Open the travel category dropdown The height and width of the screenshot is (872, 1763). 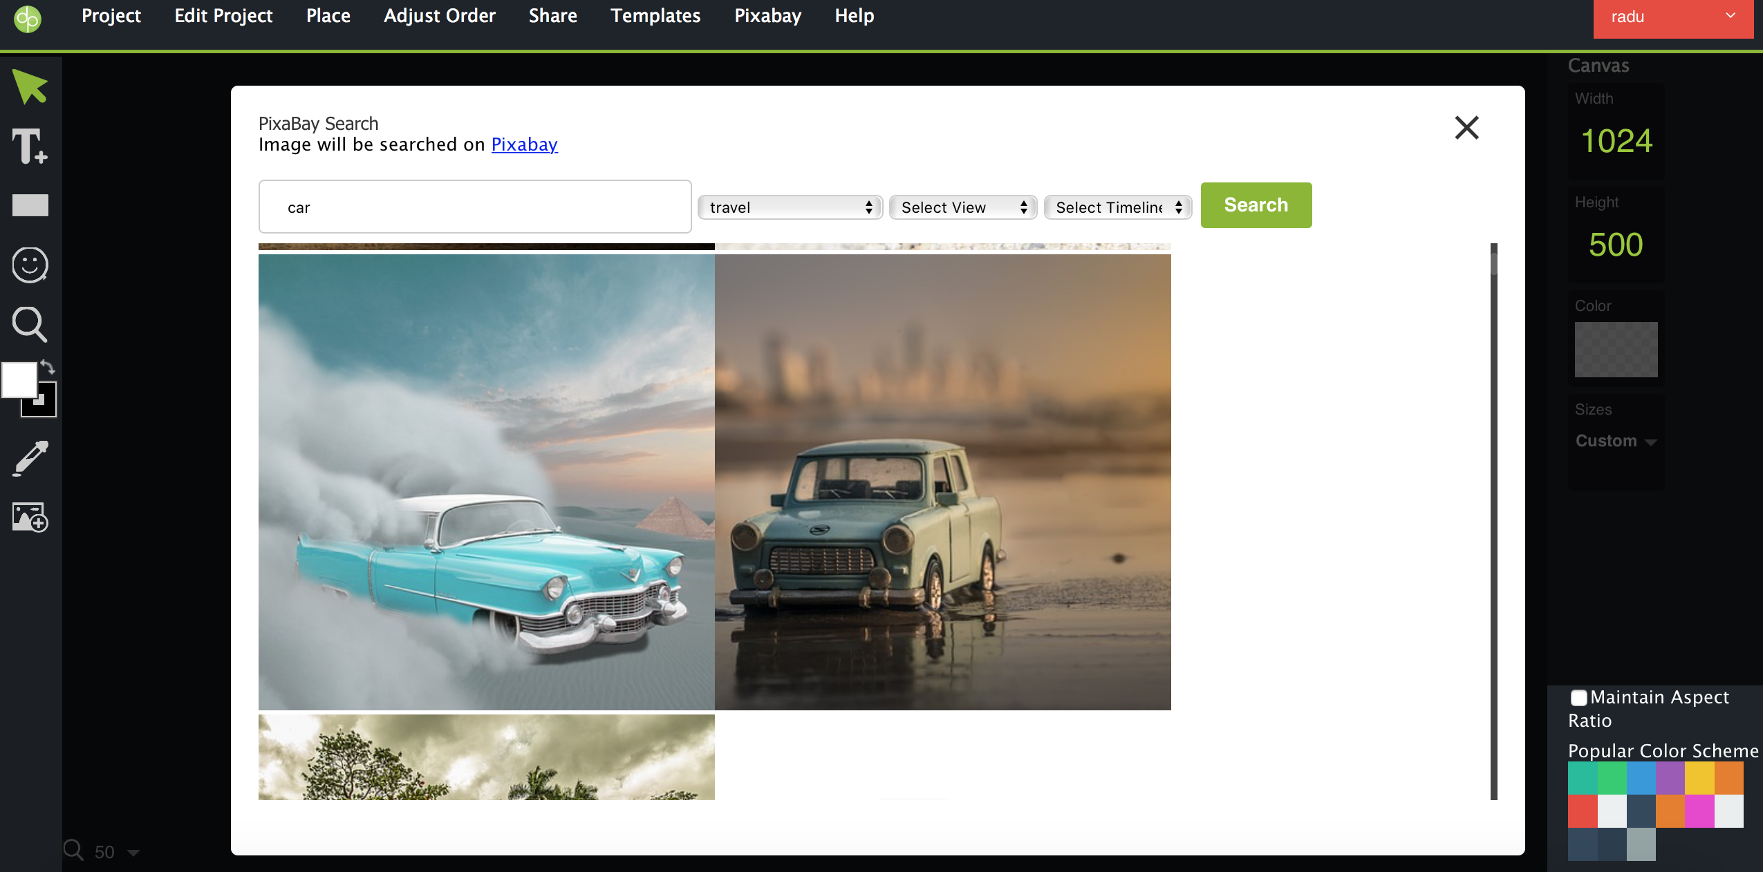790,207
